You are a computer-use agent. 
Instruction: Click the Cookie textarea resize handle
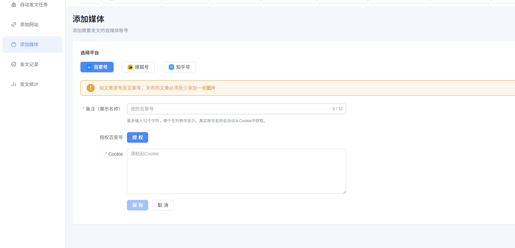pyautogui.click(x=344, y=192)
